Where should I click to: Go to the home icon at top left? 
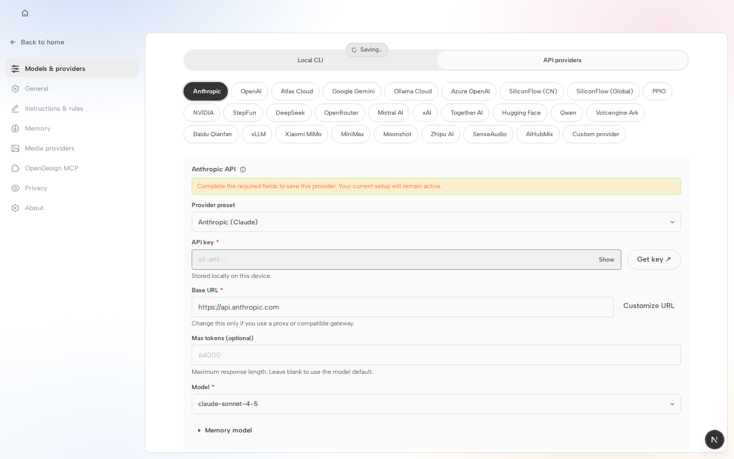(x=25, y=13)
